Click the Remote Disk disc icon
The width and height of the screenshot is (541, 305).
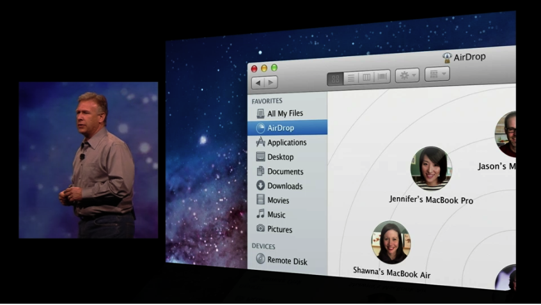coord(260,258)
